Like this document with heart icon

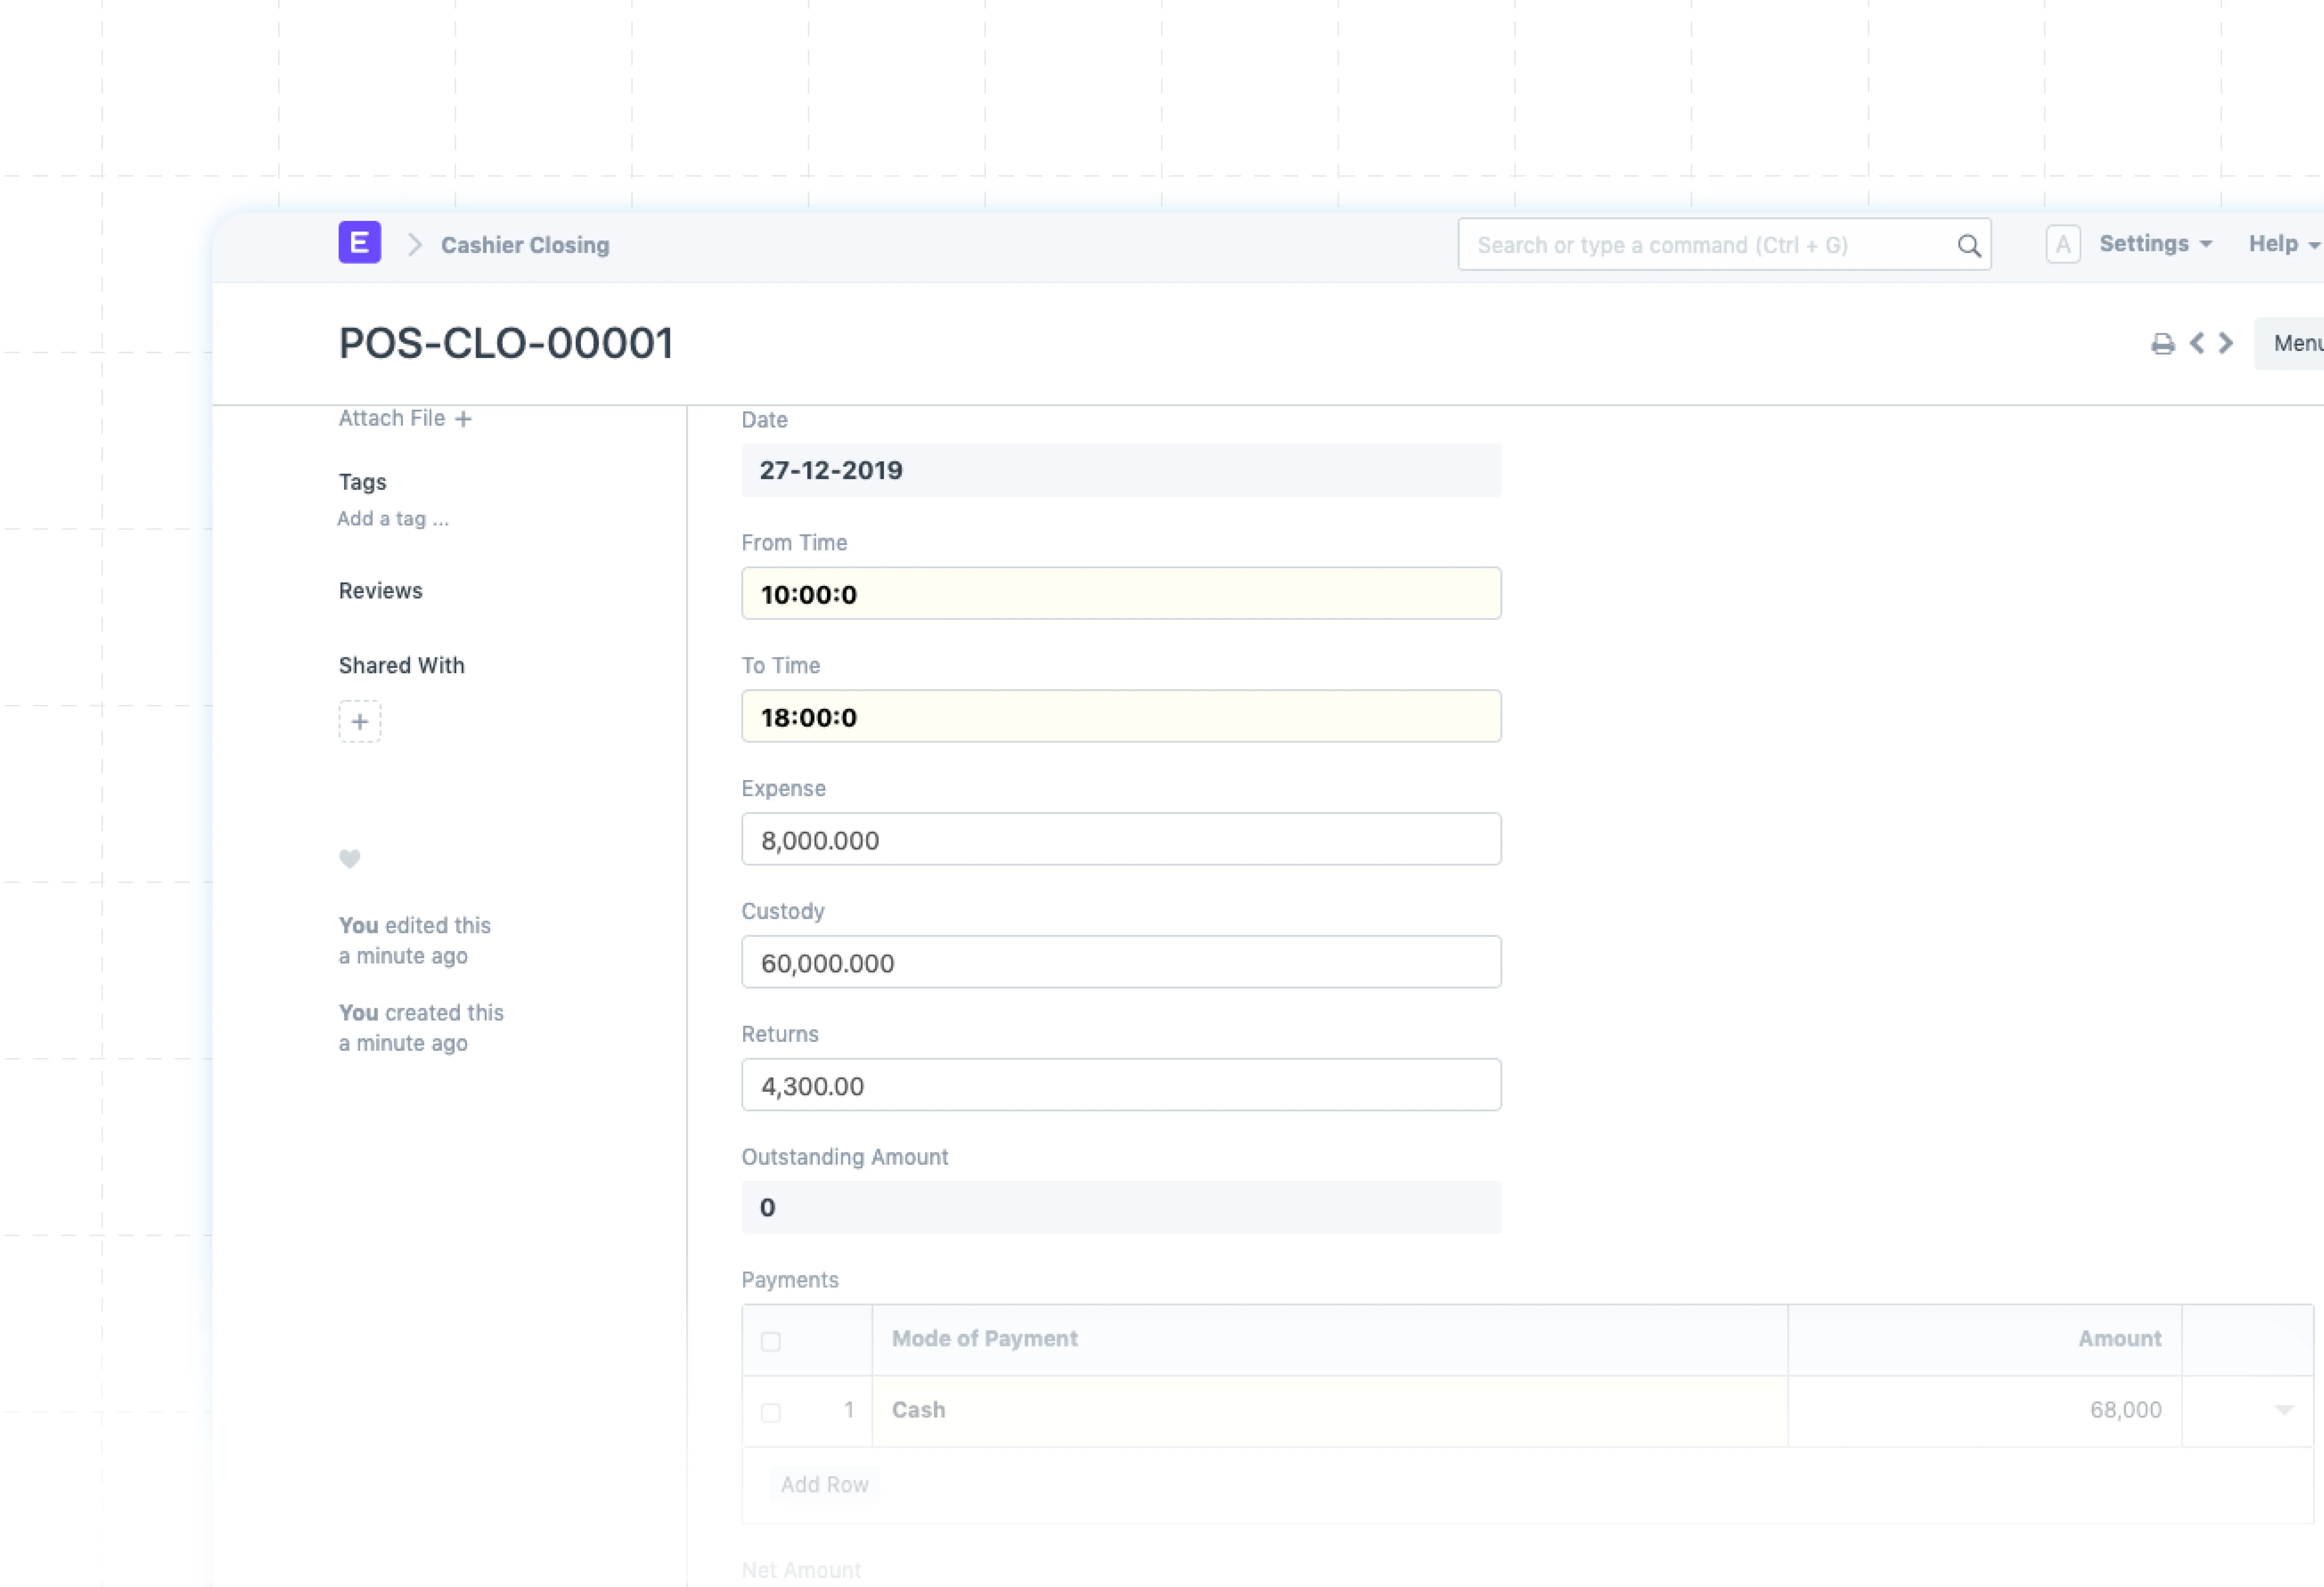[x=349, y=858]
